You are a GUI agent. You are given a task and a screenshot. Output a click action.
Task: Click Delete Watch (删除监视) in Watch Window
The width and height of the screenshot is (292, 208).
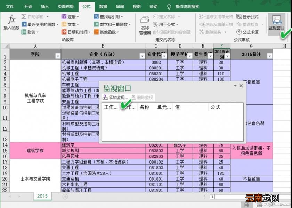[x=142, y=97]
